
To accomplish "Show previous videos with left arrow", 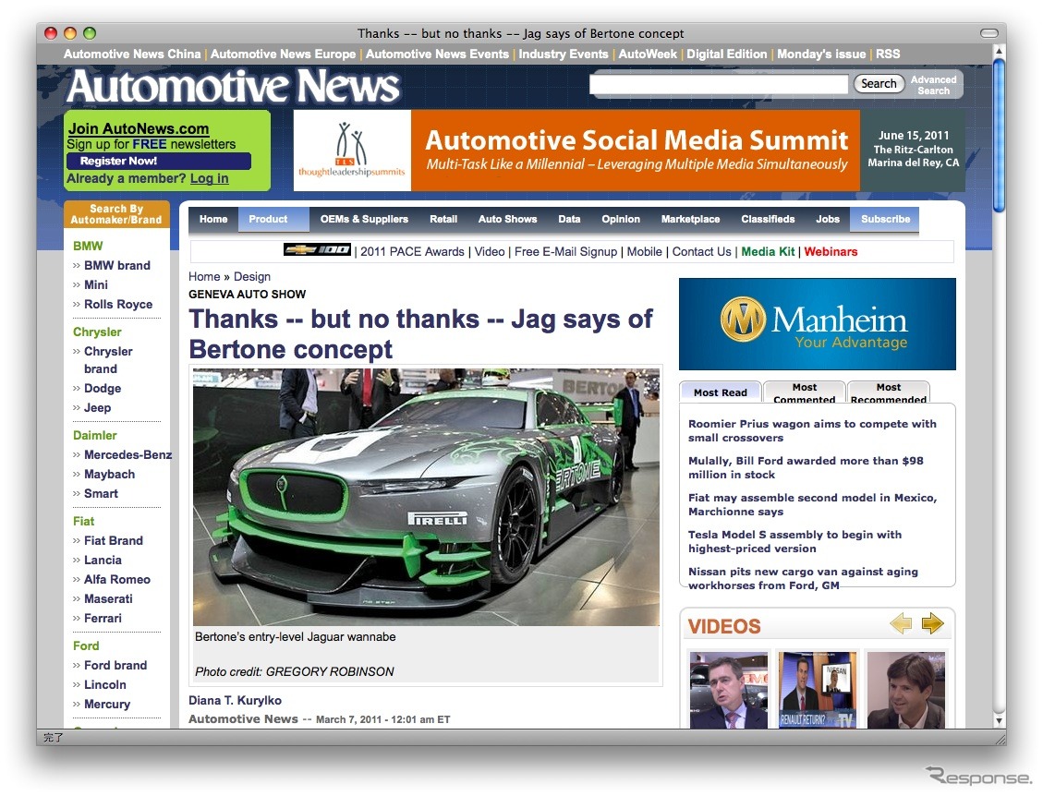I will pyautogui.click(x=901, y=623).
